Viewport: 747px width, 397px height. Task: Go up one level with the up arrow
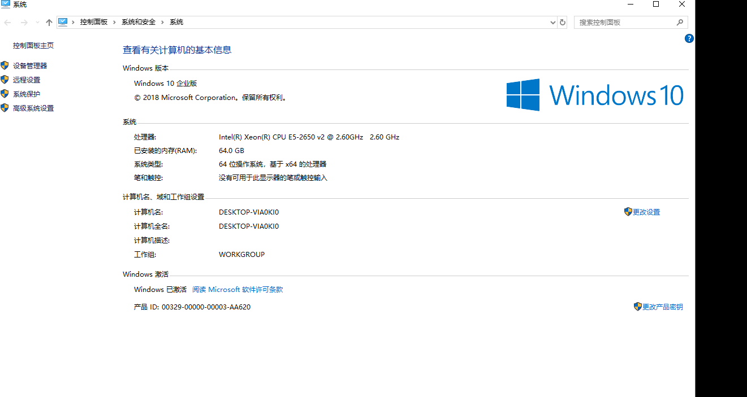tap(49, 23)
